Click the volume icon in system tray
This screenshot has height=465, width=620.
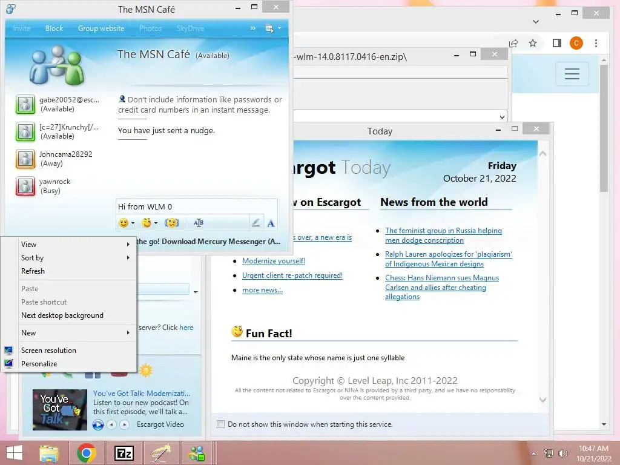562,453
